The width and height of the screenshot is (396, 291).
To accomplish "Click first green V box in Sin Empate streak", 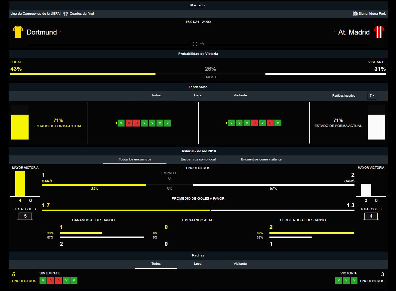I will coord(43,281).
